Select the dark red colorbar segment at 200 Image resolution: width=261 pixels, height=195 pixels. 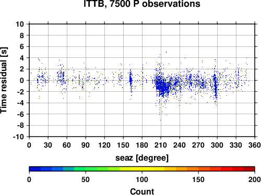point(249,169)
